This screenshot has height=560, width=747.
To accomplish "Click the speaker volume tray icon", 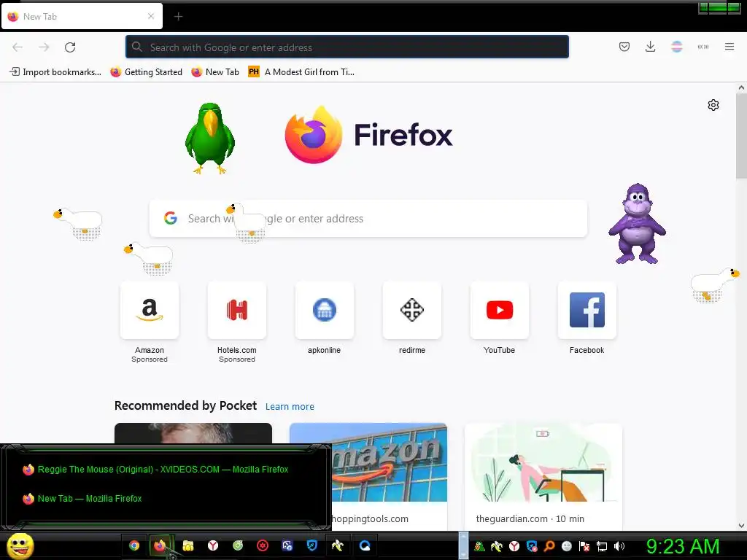I will tap(619, 547).
